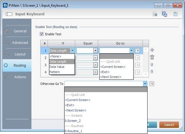Select <Current Screen> in row 1 Go to list
This screenshot has width=185, height=134.
point(117,67)
